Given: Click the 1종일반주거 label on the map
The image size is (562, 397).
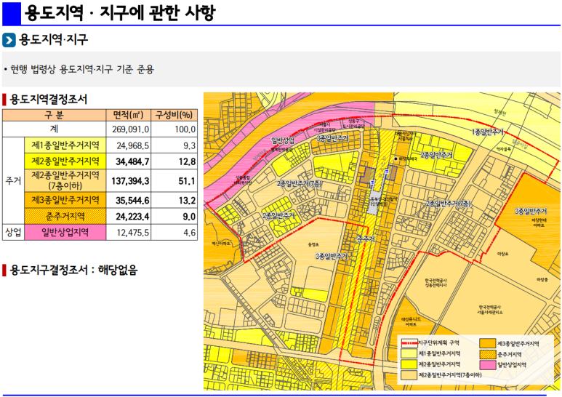Looking at the screenshot, I should point(487,132).
